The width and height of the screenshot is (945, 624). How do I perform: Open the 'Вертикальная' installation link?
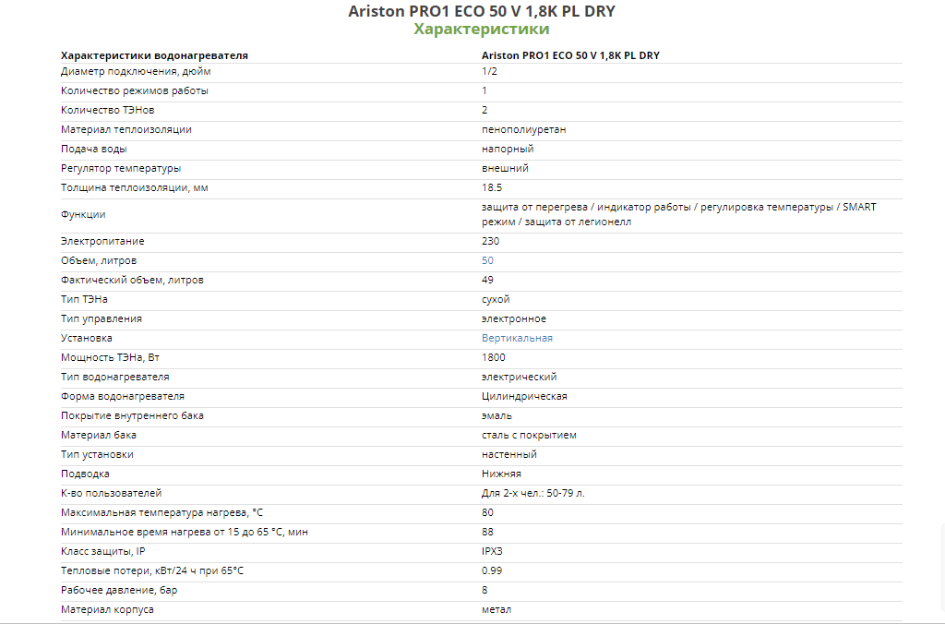(517, 338)
